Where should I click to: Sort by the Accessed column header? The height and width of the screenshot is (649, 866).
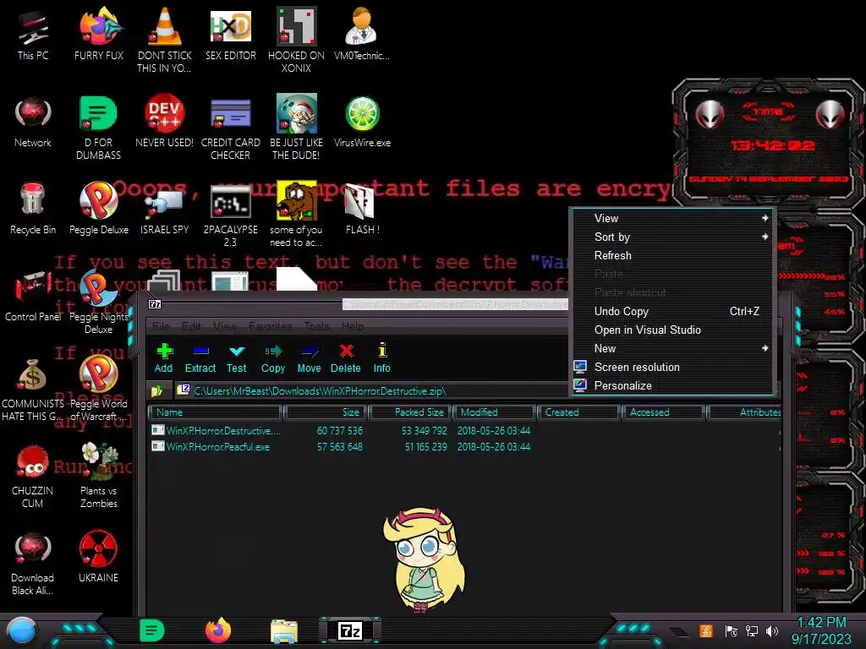coord(663,412)
